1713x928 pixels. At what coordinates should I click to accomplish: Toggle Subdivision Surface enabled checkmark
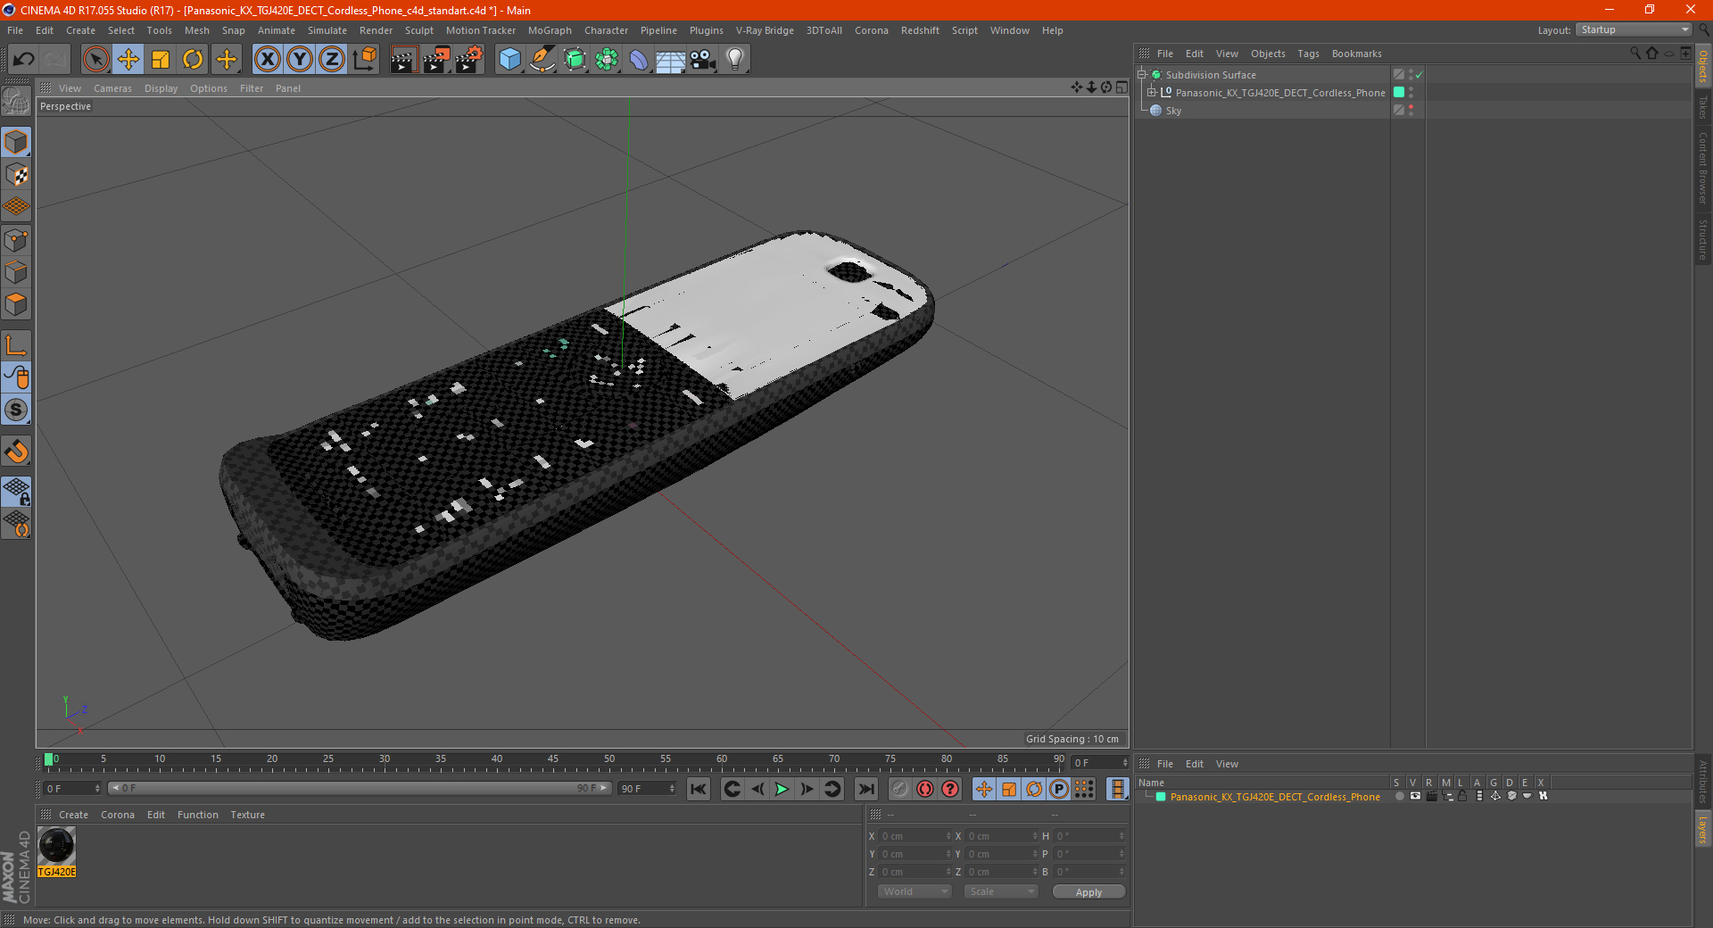[1419, 75]
